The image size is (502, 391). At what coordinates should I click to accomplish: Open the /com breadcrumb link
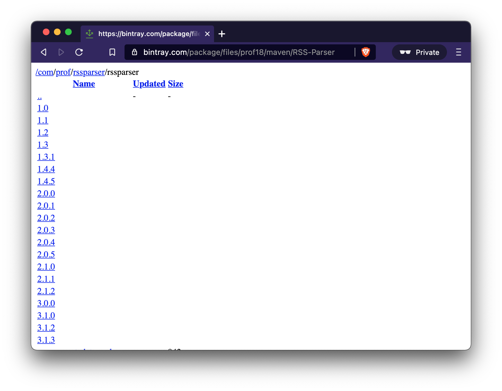point(44,72)
